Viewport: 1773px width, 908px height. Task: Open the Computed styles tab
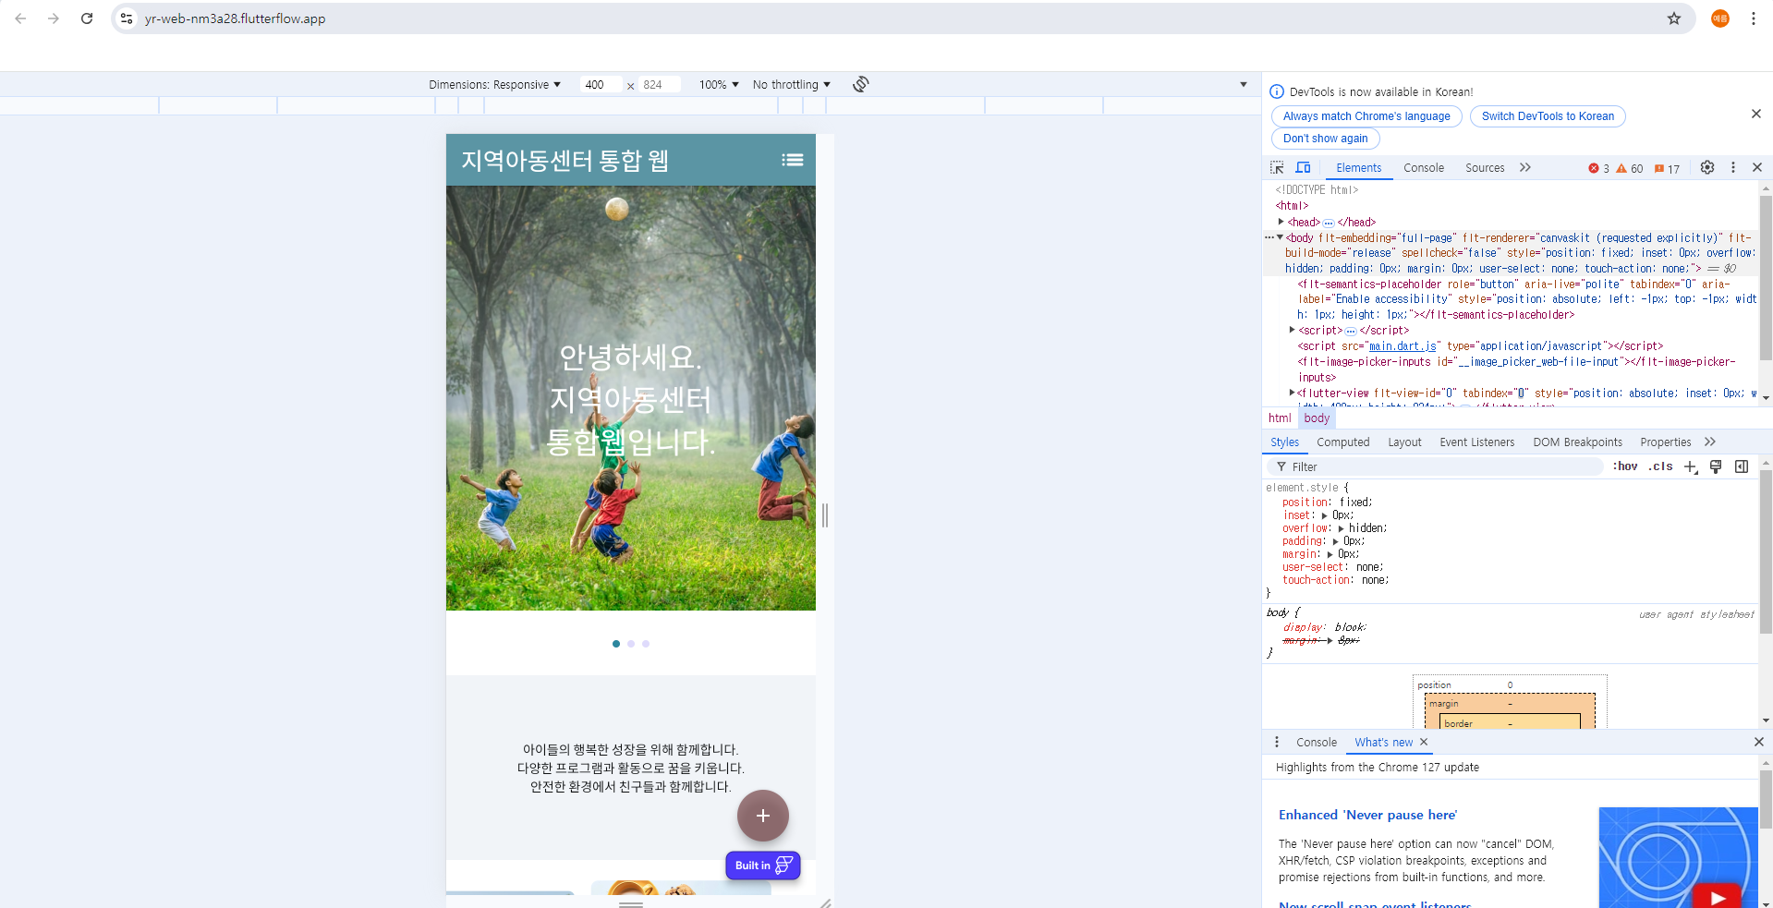(1342, 442)
